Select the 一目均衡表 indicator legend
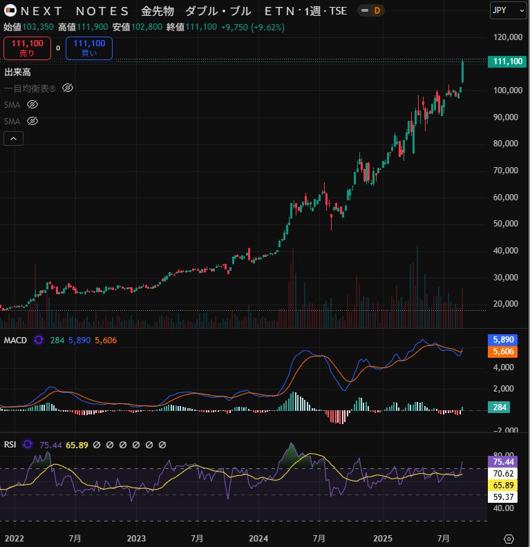530x547 pixels. point(30,88)
